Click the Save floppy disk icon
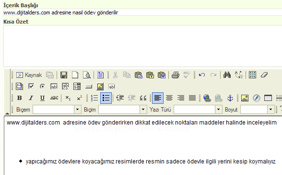Screen dimensions: 282x175 point(64,75)
